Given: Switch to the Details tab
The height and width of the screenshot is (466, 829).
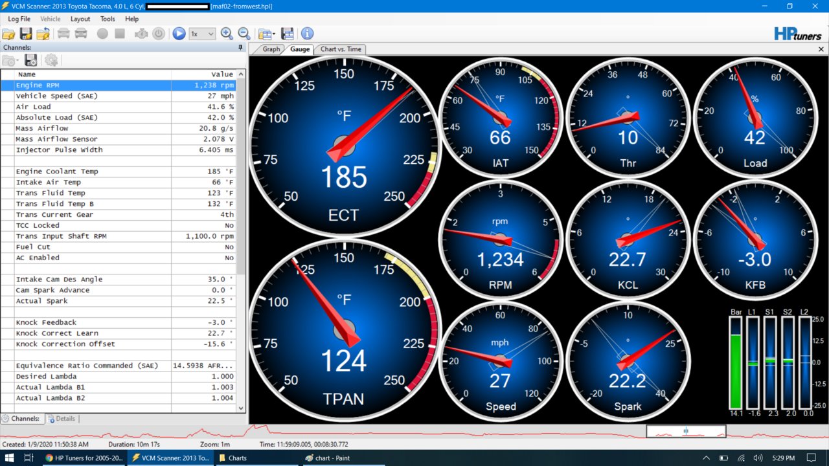Looking at the screenshot, I should [62, 419].
